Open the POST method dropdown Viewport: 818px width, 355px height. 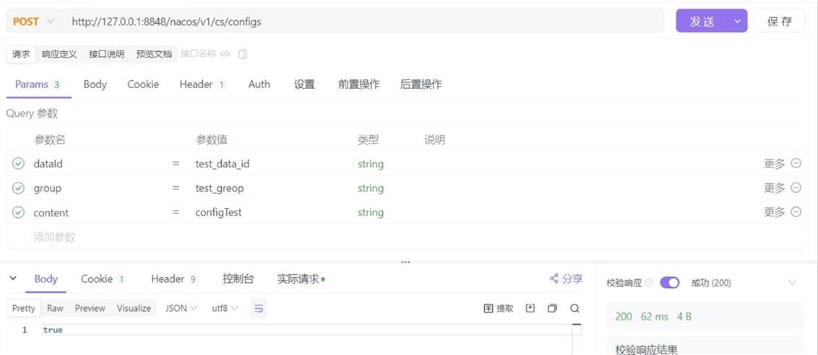point(33,22)
